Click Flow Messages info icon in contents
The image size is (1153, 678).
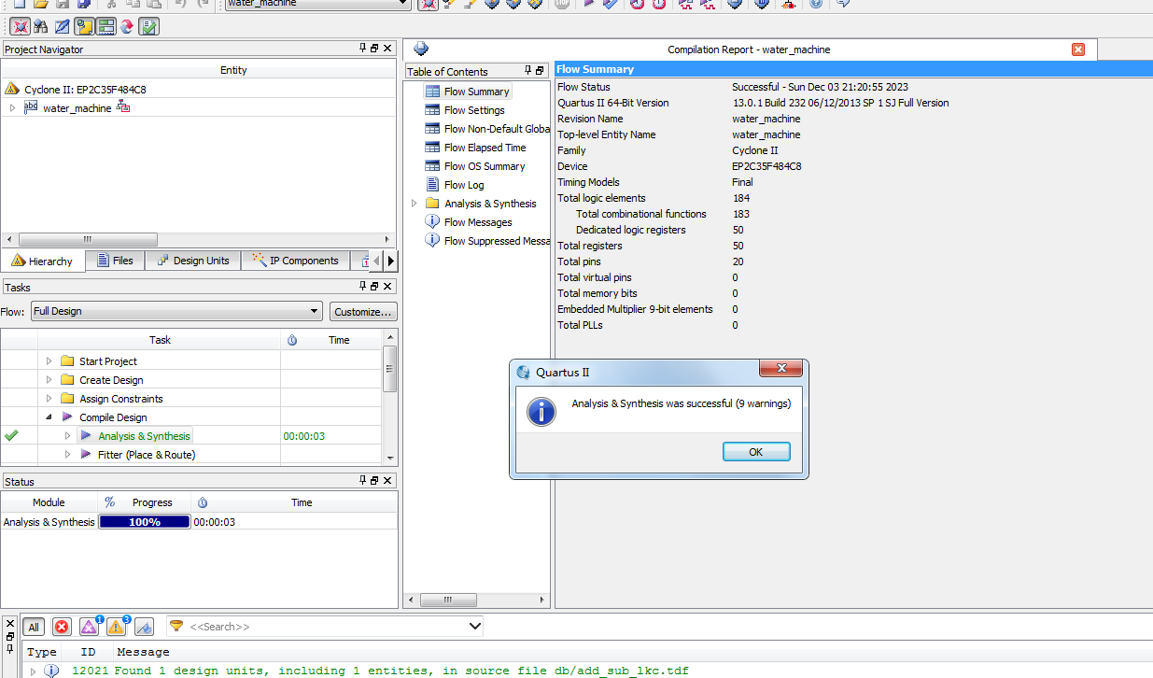click(x=432, y=222)
